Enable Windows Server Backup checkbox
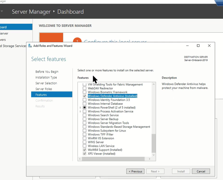The height and width of the screenshot is (180, 223). pos(85,119)
